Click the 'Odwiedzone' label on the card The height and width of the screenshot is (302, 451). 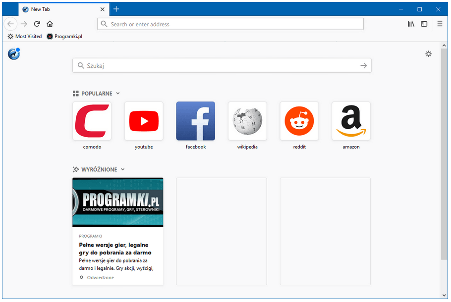pos(101,277)
